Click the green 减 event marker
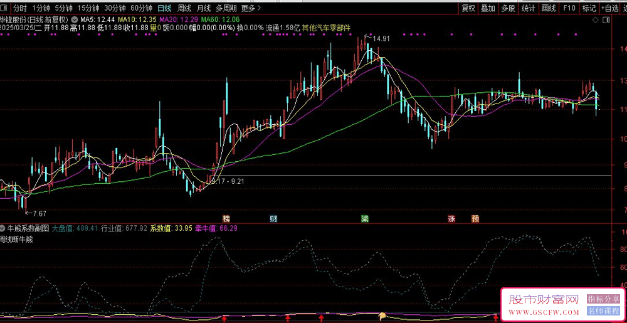The height and width of the screenshot is (323, 627). [364, 219]
